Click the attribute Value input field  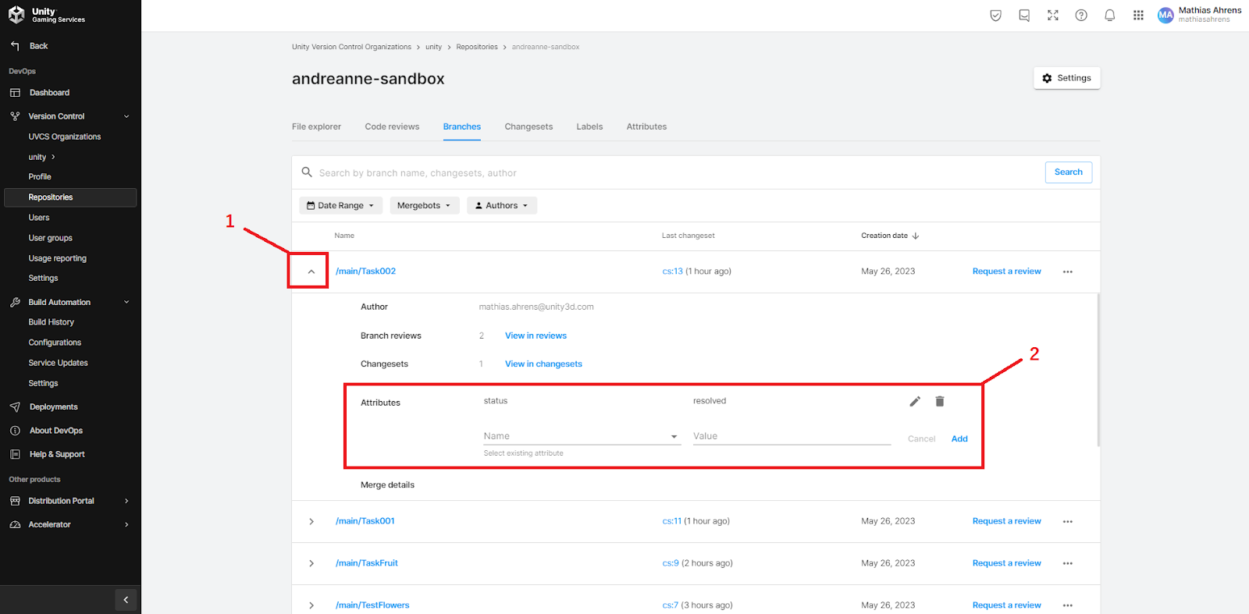coord(791,436)
